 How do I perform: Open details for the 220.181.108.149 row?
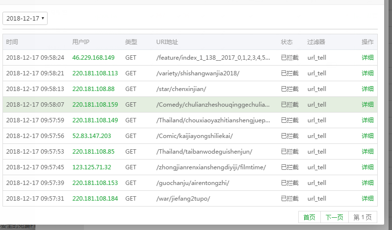(x=367, y=120)
